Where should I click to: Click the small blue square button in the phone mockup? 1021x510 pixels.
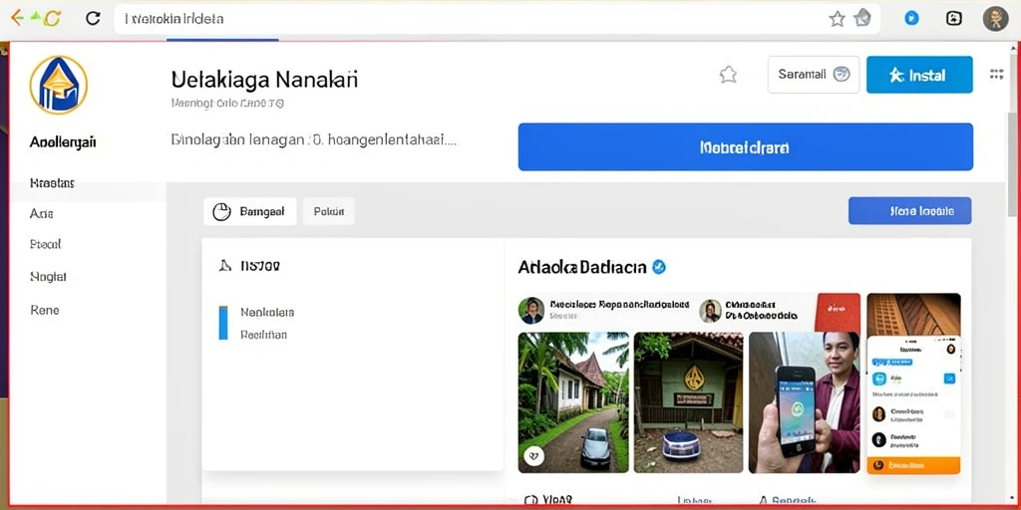pos(949,378)
